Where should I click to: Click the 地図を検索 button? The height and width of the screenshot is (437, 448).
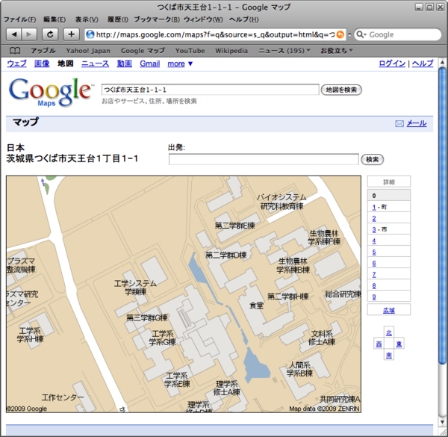(x=341, y=90)
